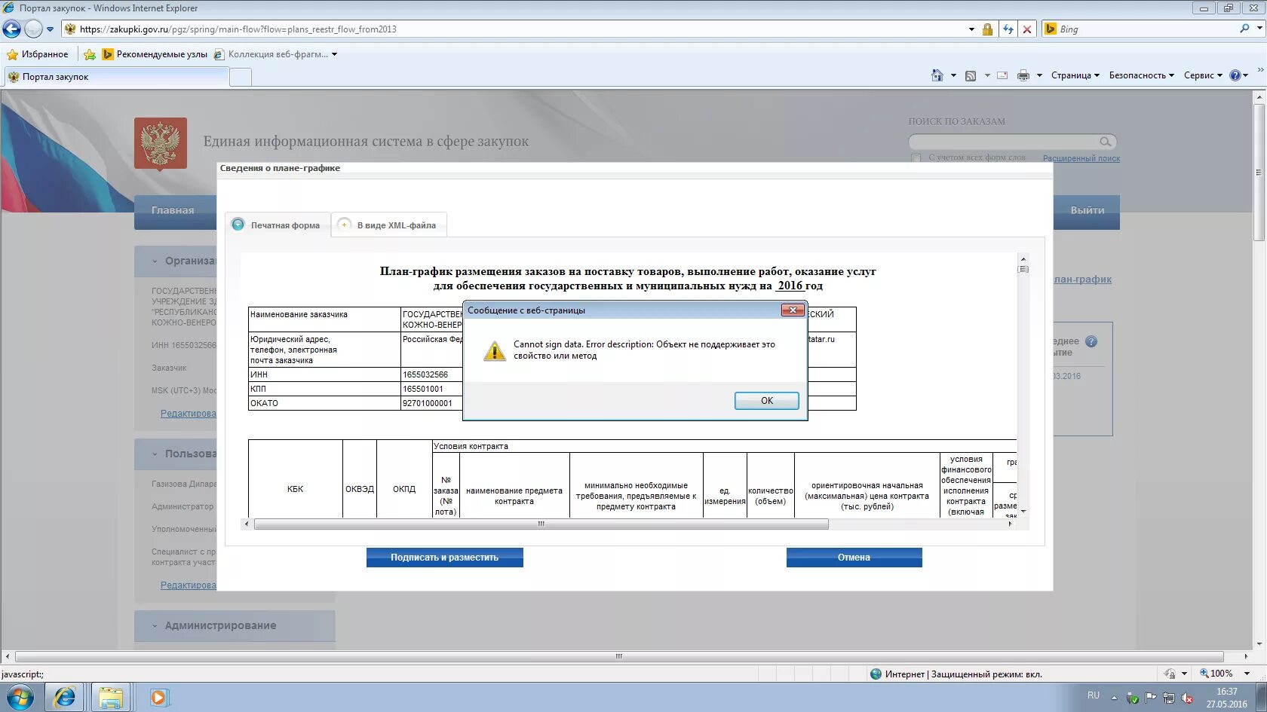
Task: Collapse the Пользователь sidebar section
Action: 155,454
